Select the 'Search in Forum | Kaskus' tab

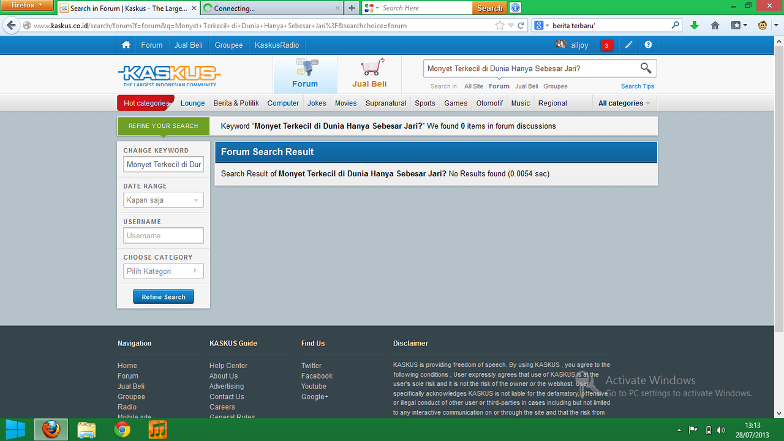pyautogui.click(x=129, y=8)
